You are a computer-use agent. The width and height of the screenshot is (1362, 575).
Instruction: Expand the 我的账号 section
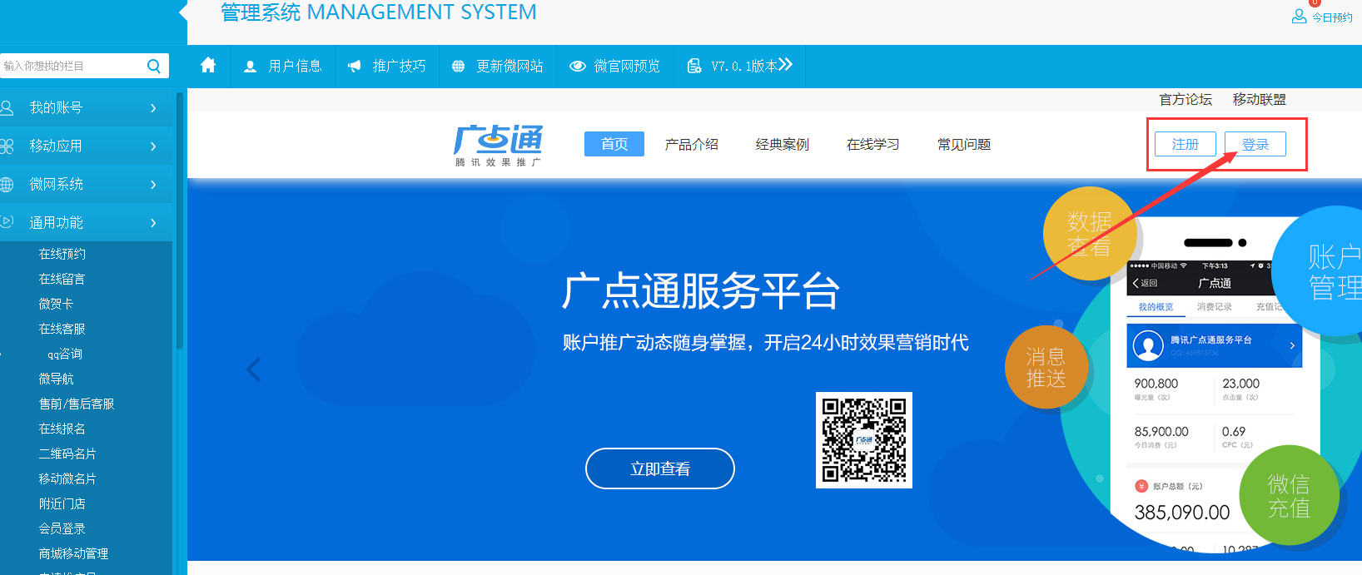click(87, 107)
